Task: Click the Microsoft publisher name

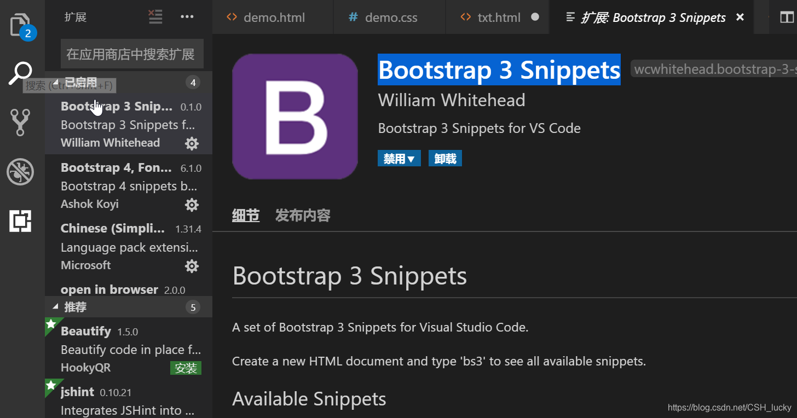Action: (x=86, y=265)
